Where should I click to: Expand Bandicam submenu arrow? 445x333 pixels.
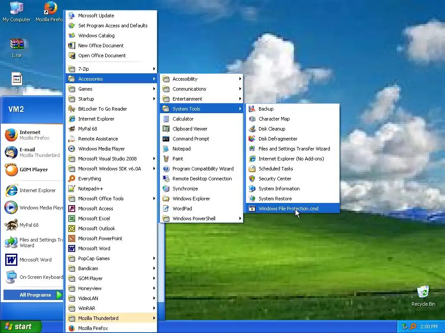click(x=154, y=268)
